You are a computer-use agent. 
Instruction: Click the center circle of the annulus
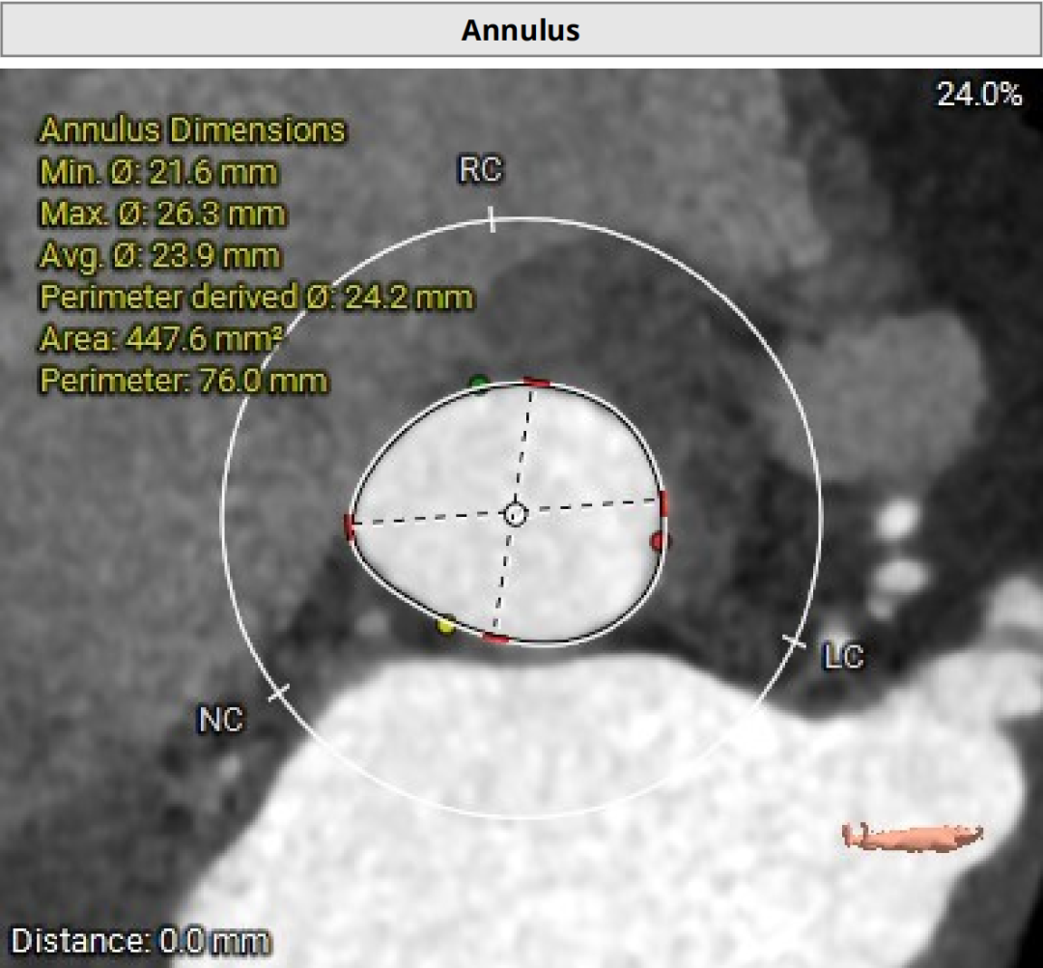click(516, 514)
